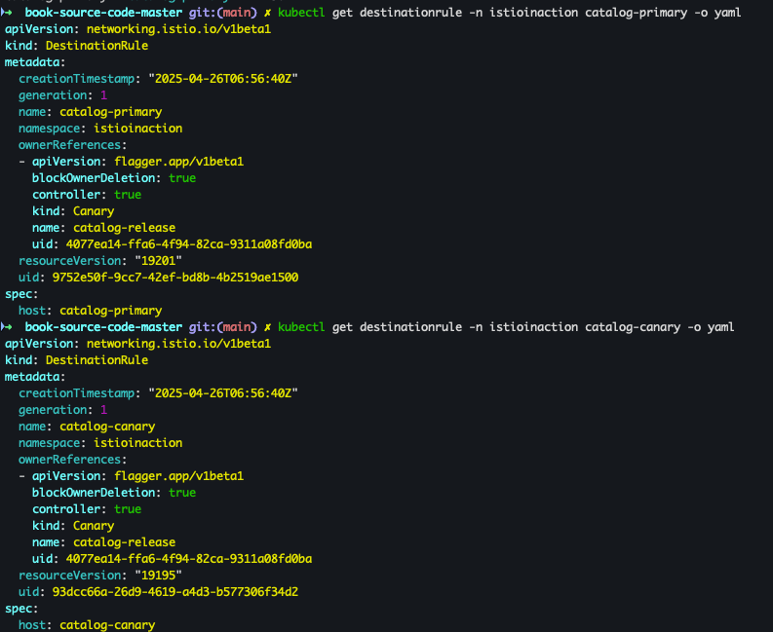Click 'kubectl' in the catalog-primary command line
773x632 pixels.
[x=301, y=13]
